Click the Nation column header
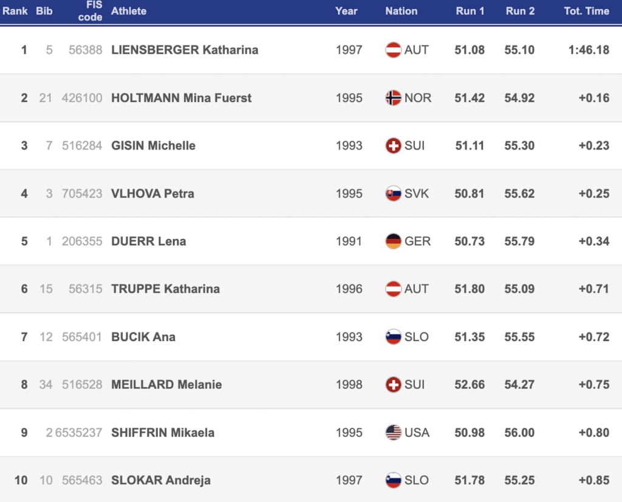The height and width of the screenshot is (502, 622). 401,11
